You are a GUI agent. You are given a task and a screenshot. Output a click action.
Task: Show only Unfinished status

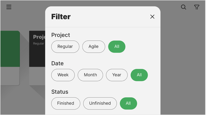pos(100,103)
